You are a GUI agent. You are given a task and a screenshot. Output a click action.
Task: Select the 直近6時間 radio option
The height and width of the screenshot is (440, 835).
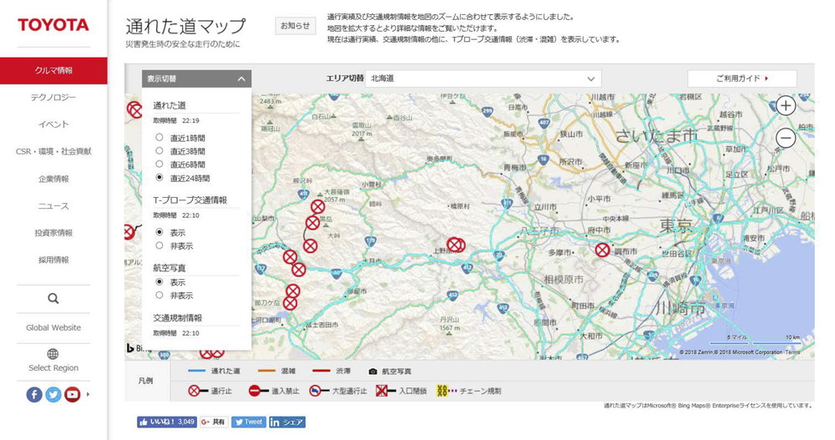pyautogui.click(x=159, y=164)
